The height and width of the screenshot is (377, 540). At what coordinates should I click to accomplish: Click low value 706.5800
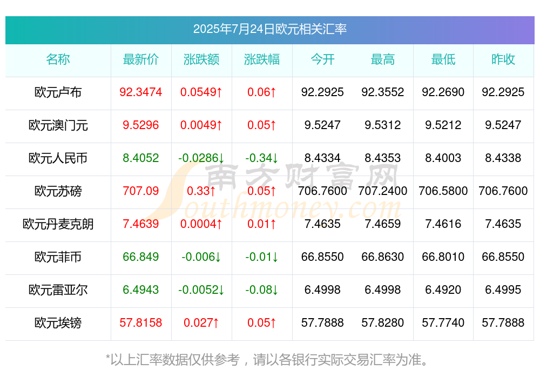coord(443,191)
